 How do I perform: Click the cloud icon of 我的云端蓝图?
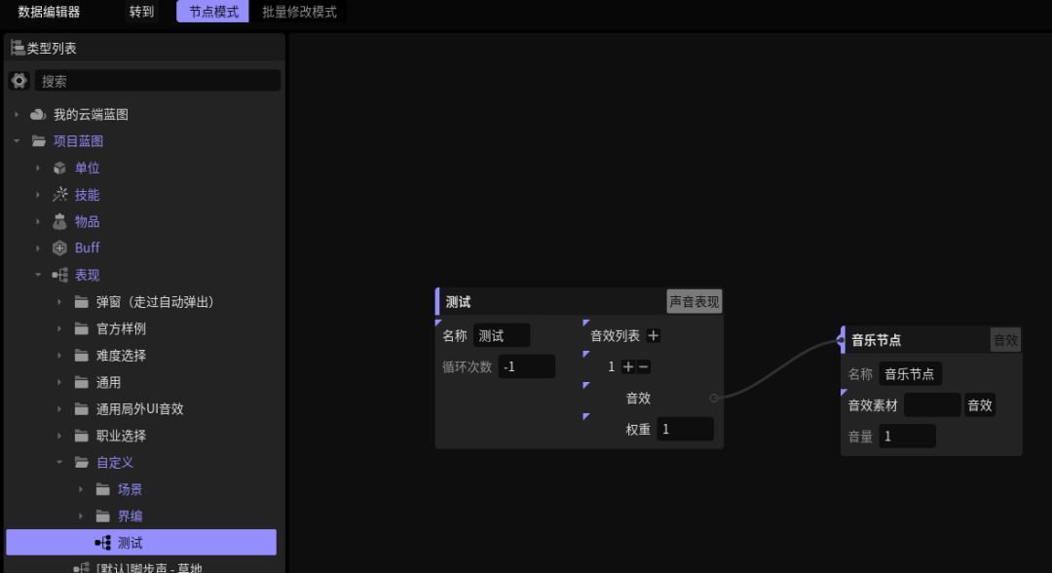pos(38,114)
